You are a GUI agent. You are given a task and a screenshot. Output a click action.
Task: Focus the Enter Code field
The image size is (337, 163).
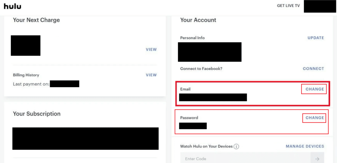pos(245,159)
